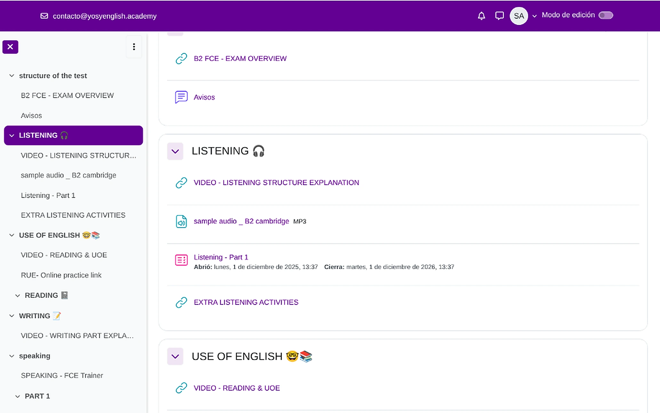Open the messages chat bubble icon
This screenshot has width=660, height=413.
(499, 16)
